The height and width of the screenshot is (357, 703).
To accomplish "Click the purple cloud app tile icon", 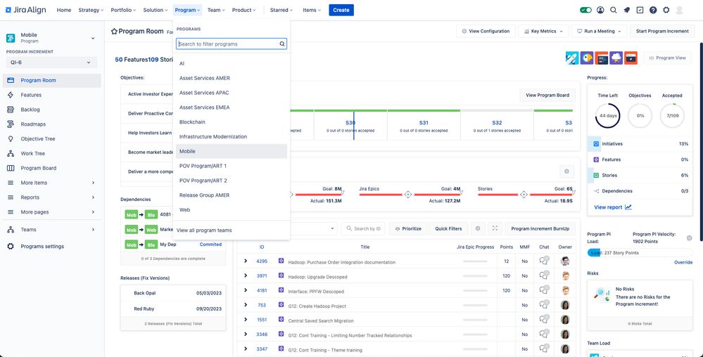I will (x=616, y=58).
